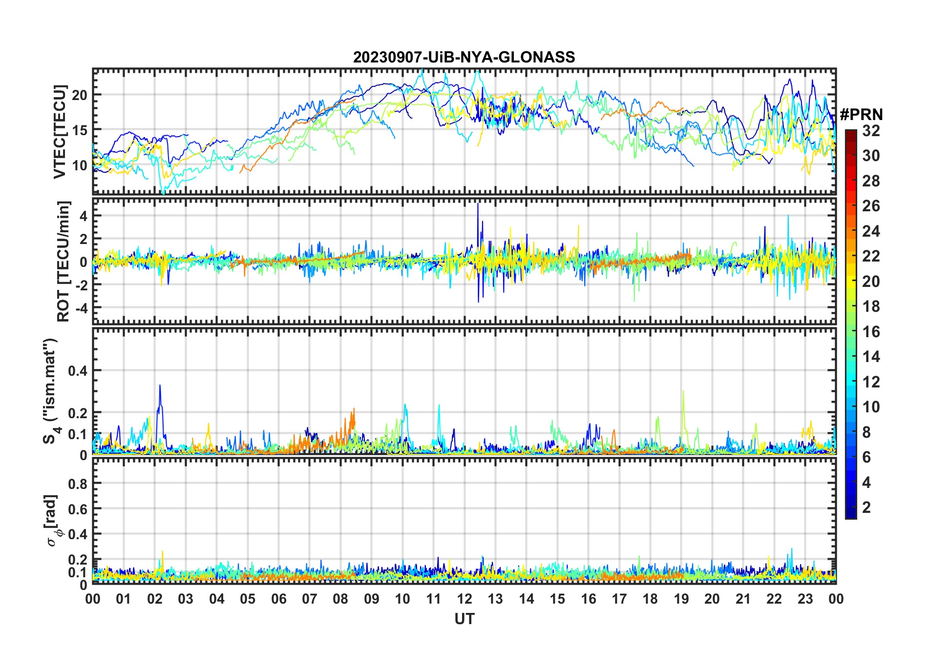This screenshot has height=649, width=929.
Task: Click the plot title 20230907-UiB-NYA-GLONASS
Action: [x=464, y=58]
